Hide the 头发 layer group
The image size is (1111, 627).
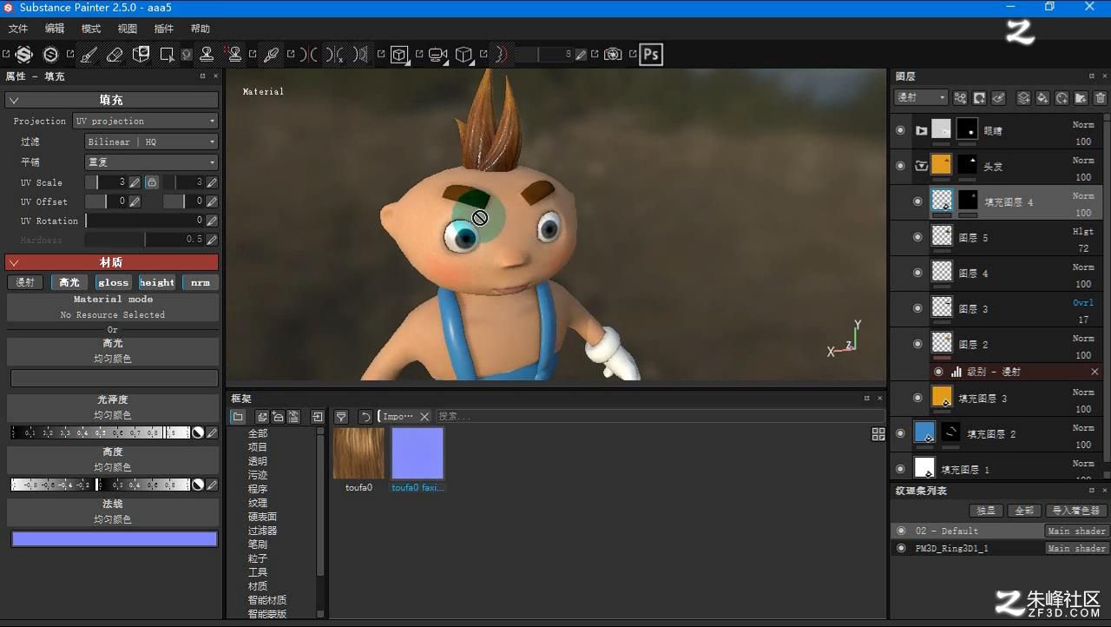point(900,166)
